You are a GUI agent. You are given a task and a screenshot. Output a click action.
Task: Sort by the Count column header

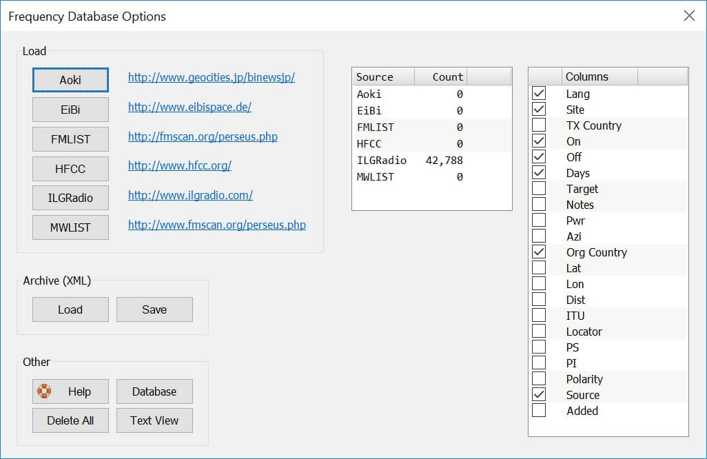[x=441, y=76]
